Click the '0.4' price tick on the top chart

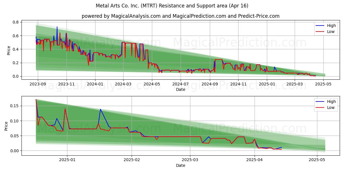tap(16, 49)
